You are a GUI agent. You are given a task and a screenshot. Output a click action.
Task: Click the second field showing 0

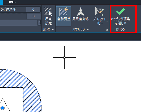(x=34, y=16)
